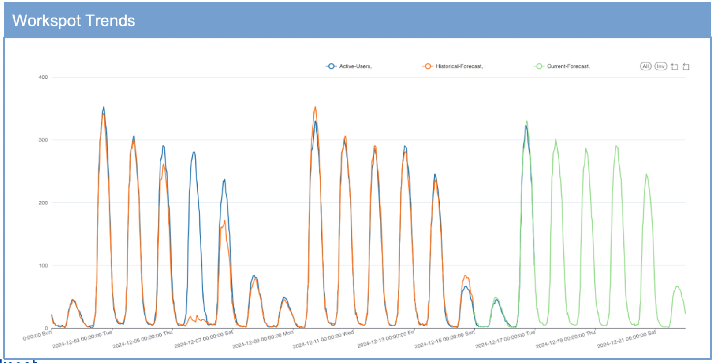Click the 2024-12-03 Tue axis label
Screen dimensions: 716x363
82,339
